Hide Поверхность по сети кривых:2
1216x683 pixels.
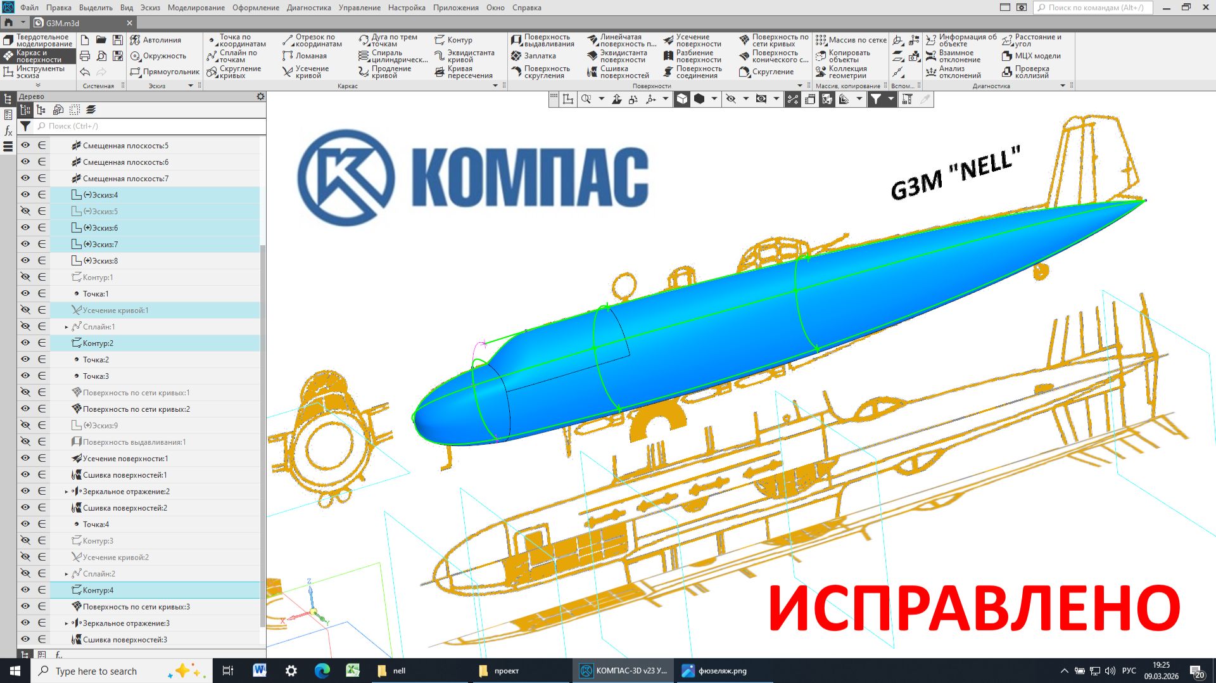pos(25,409)
